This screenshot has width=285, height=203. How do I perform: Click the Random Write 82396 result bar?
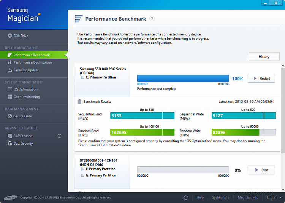[x=244, y=132]
